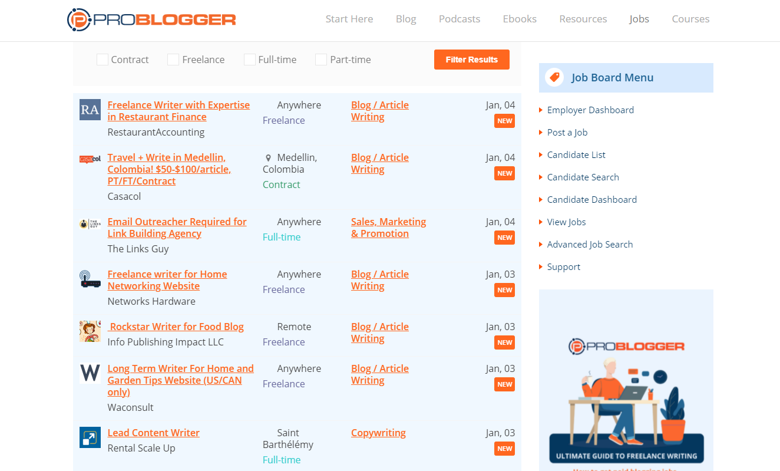Click the Networks Hardware router logo
780x471 pixels.
pos(90,279)
